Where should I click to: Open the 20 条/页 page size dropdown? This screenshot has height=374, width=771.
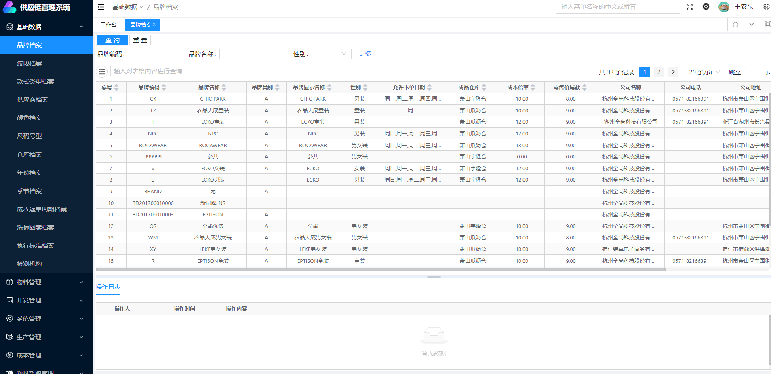click(705, 72)
